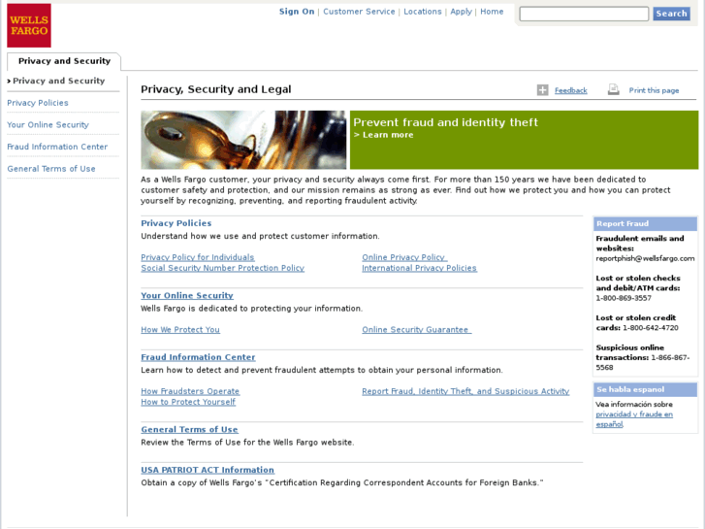Click phone number 1-800-869-3557
The image size is (705, 529).
tap(624, 298)
